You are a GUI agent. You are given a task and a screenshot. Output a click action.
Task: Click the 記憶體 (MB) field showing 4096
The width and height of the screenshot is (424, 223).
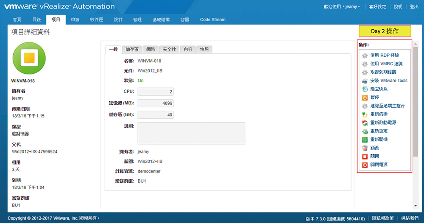(x=156, y=103)
